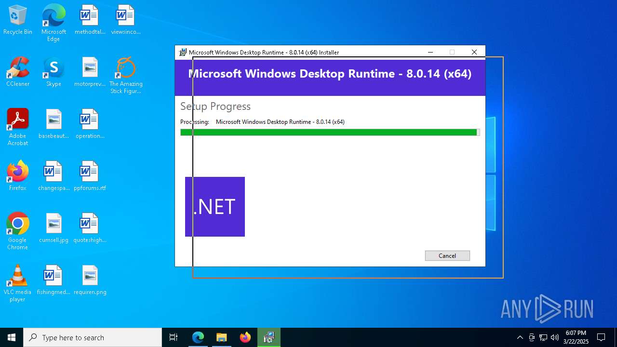Open the volume control tray icon
617x347 pixels.
(x=555, y=337)
